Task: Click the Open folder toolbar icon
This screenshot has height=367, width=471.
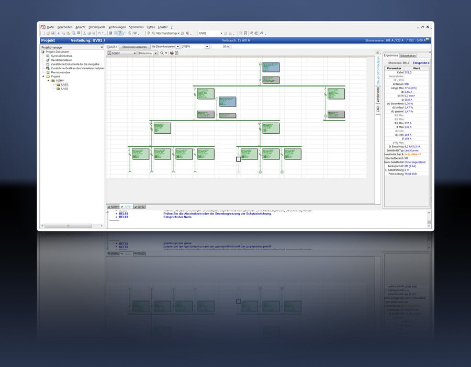Action: click(x=48, y=34)
